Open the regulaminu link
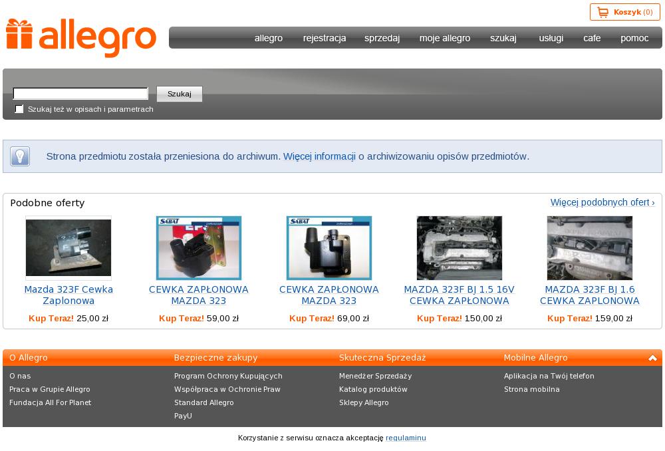 406,438
